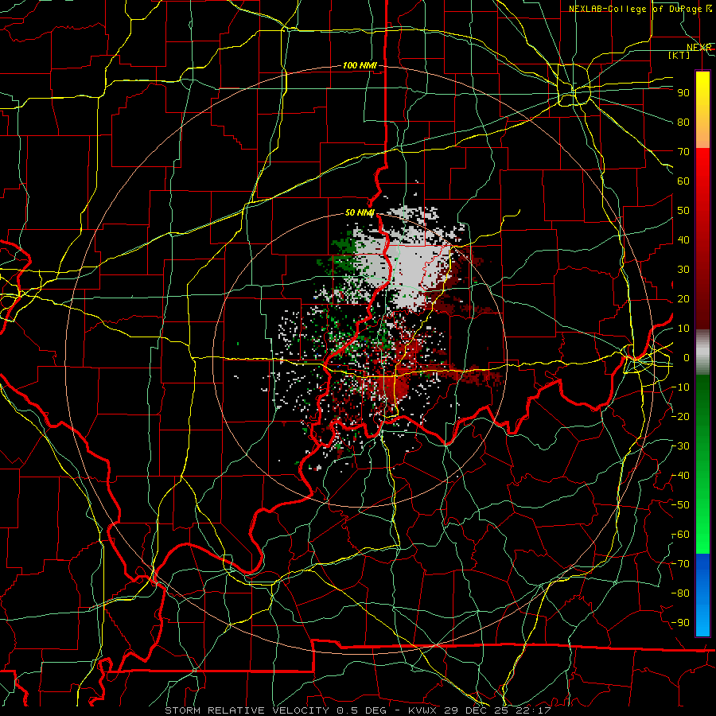
Task: Select the -80 value on velocity scale
Action: click(x=680, y=593)
